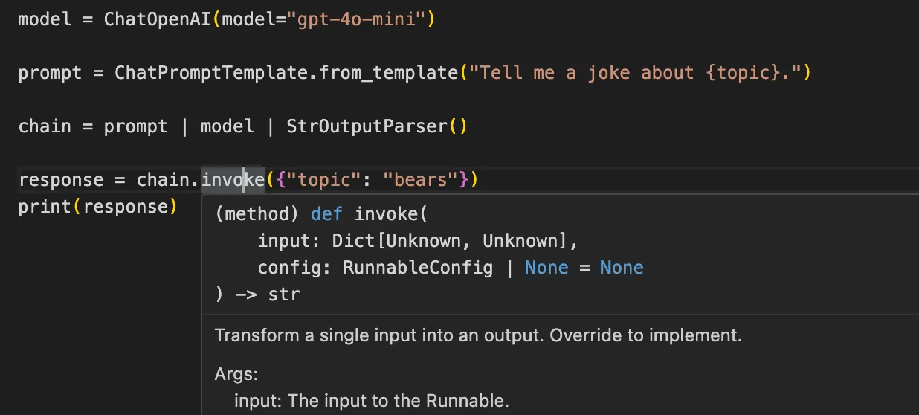Click RunnableConfig type in the hover popup
Screen dimensions: 919x415
[x=417, y=268]
